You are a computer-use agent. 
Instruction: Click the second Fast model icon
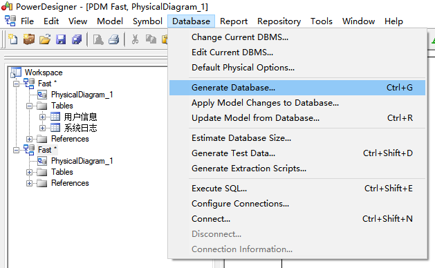click(x=29, y=150)
